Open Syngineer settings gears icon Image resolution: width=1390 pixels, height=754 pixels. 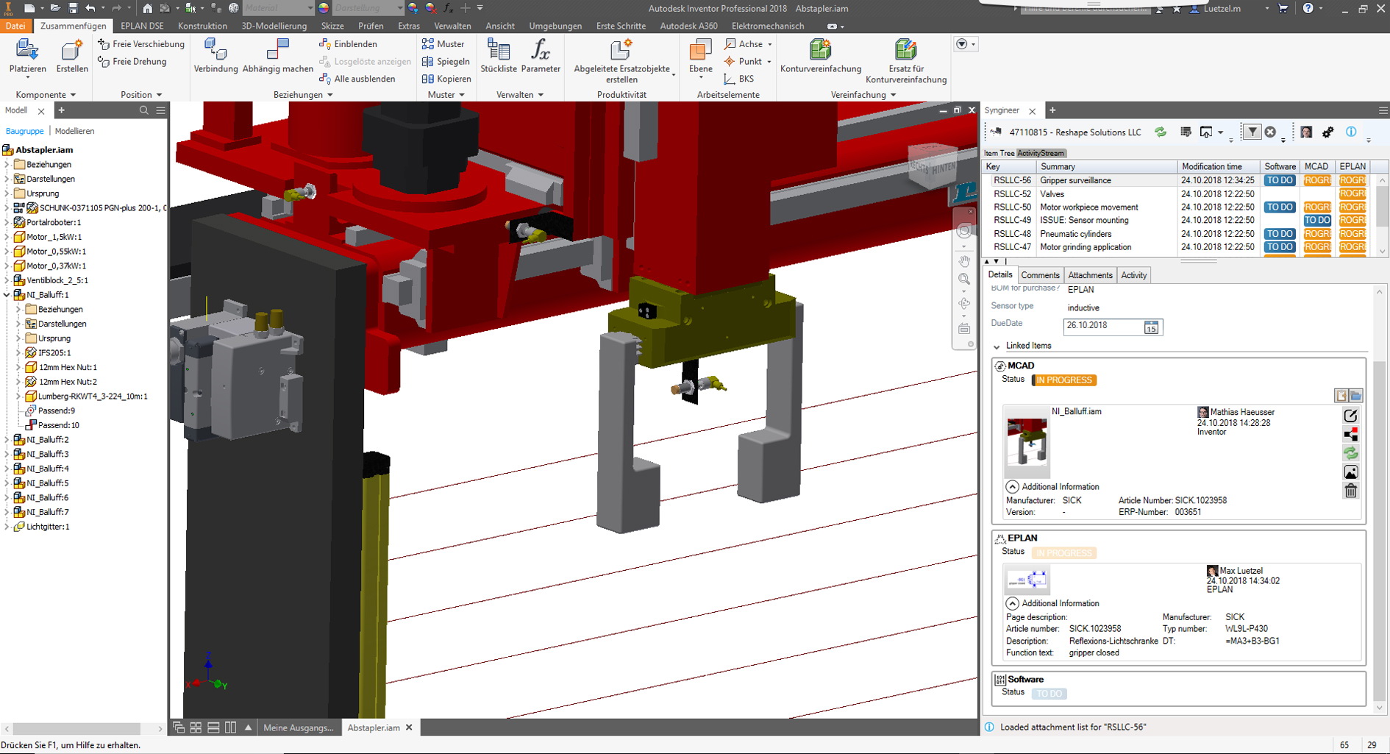(1327, 132)
